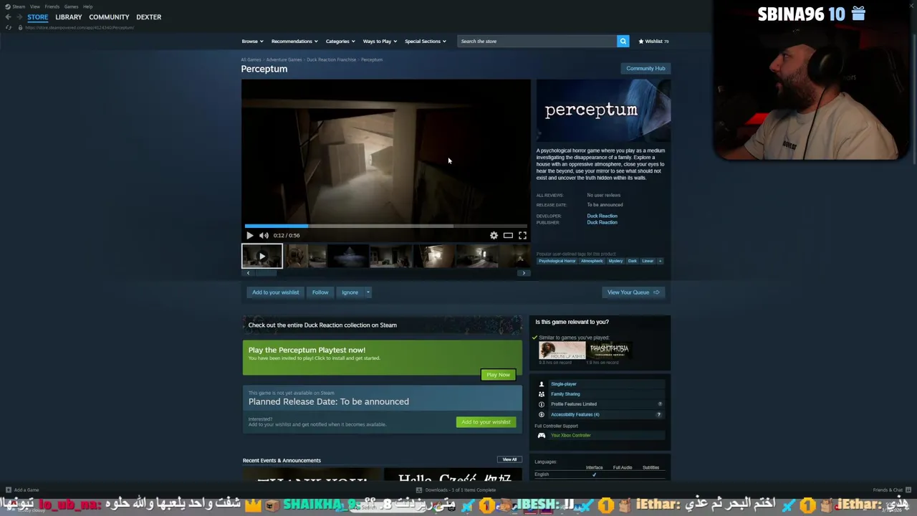Seek in the video progress bar
Image resolution: width=917 pixels, height=516 pixels.
(x=386, y=226)
